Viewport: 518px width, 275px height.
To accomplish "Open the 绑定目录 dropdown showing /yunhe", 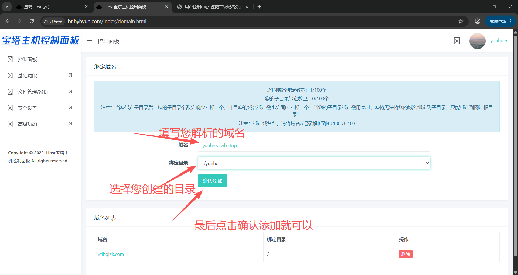I will [x=314, y=163].
